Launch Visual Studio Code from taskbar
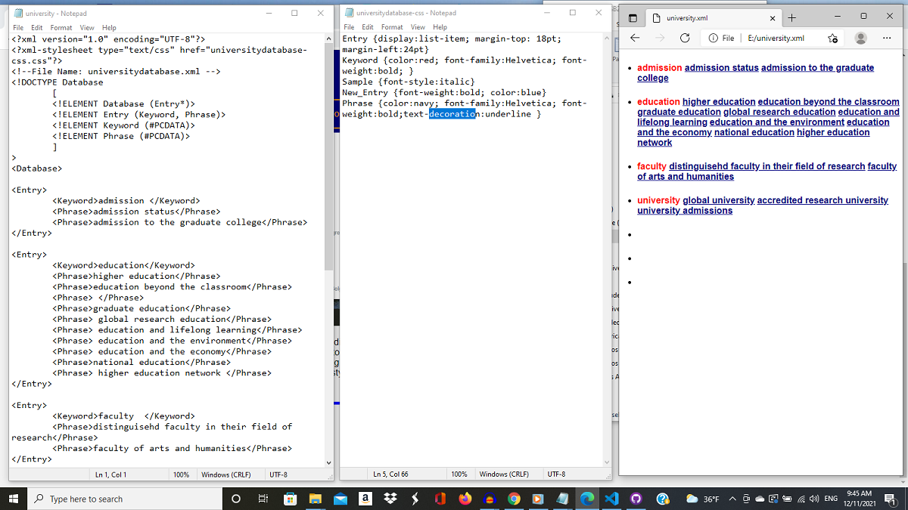The height and width of the screenshot is (510, 908). coord(611,499)
